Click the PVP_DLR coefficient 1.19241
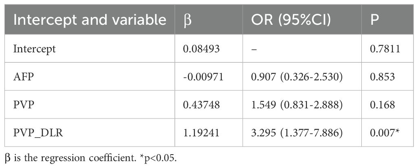The height and width of the screenshot is (168, 418). pos(201,133)
